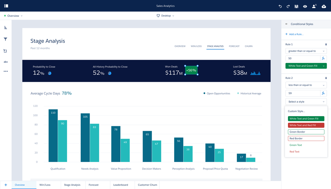Screen dimensions: 331x189
Task: Toggle Historical Average legend item
Action: click(x=249, y=93)
